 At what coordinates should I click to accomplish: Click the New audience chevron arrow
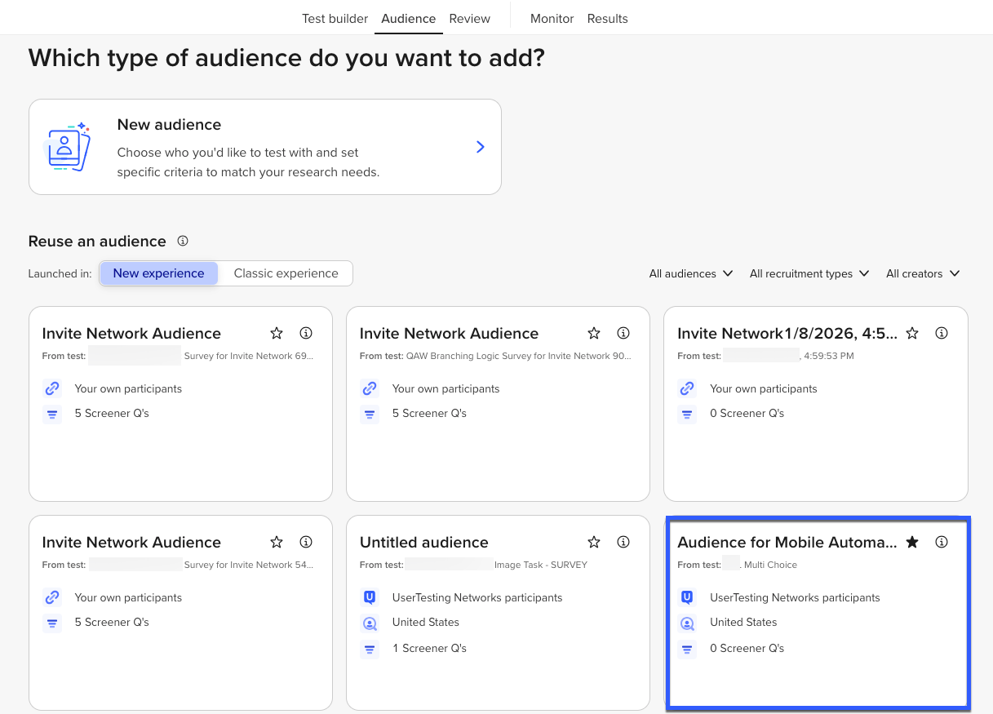coord(481,147)
